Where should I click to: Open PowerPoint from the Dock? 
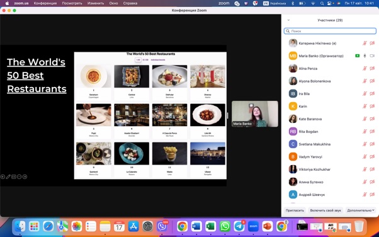pyautogui.click(x=268, y=226)
